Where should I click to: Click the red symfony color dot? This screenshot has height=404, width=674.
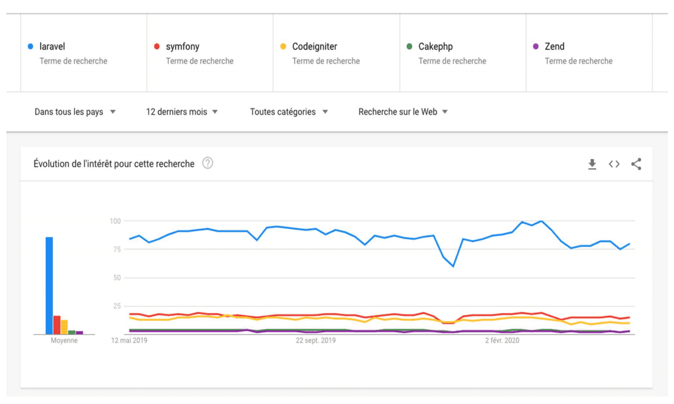157,47
